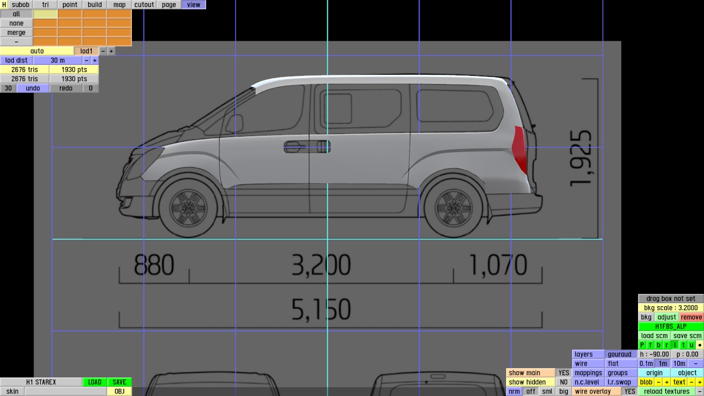Click the origin button
Viewport: 704px width, 396px height.
coord(655,373)
